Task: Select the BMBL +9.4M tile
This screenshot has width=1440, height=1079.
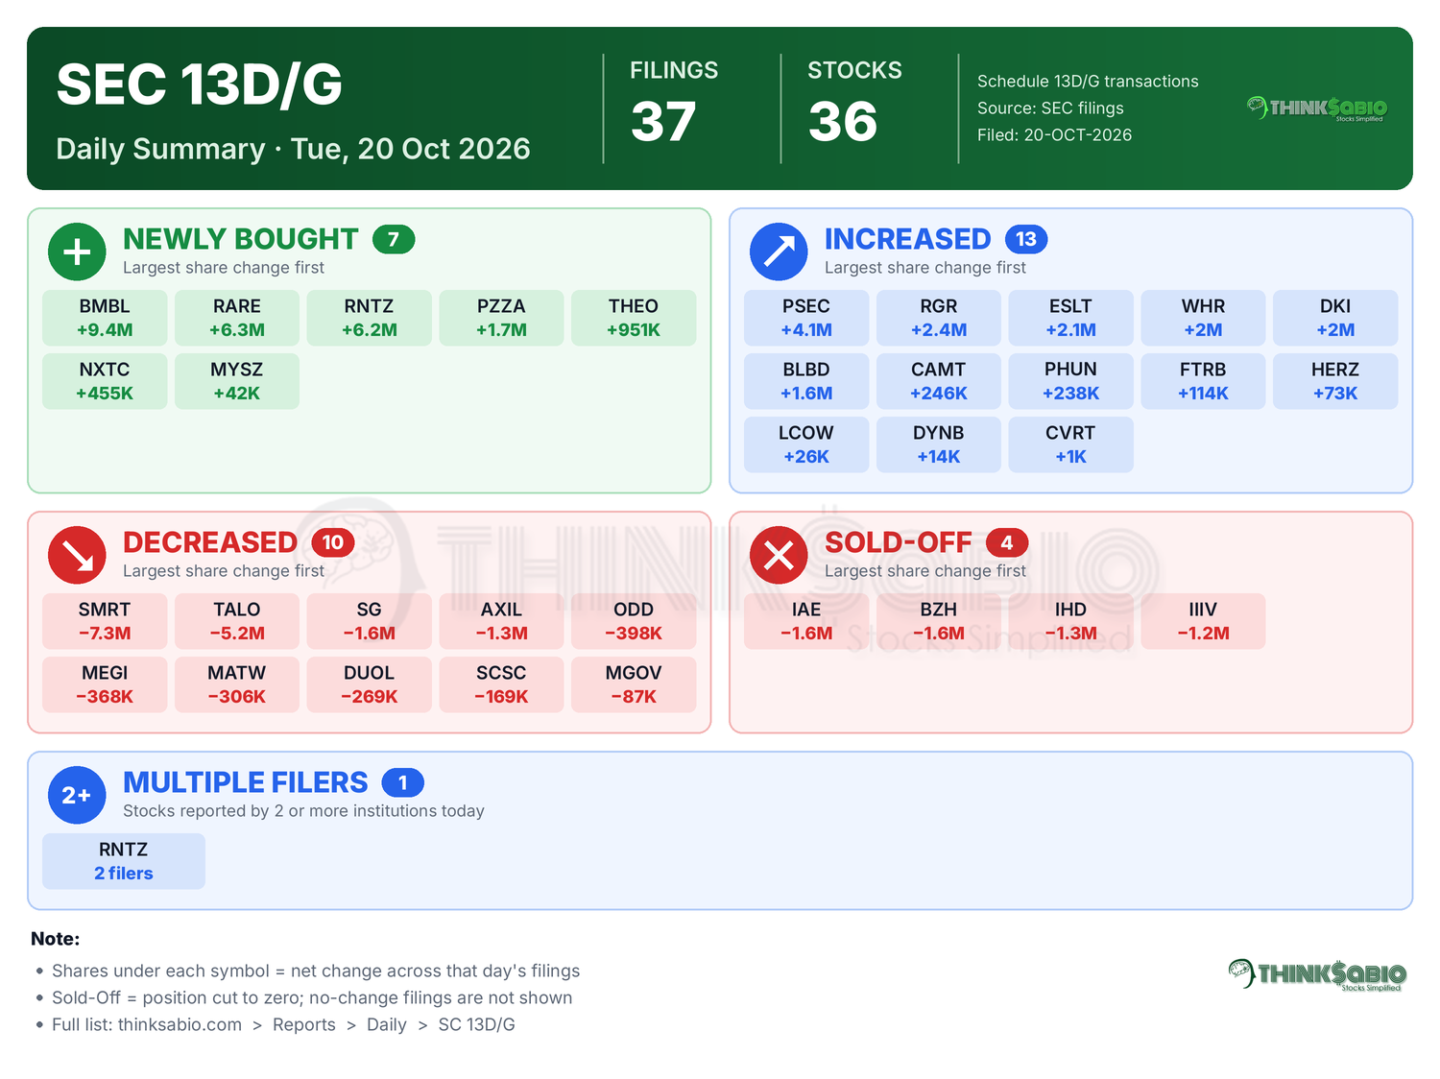Action: pos(105,318)
